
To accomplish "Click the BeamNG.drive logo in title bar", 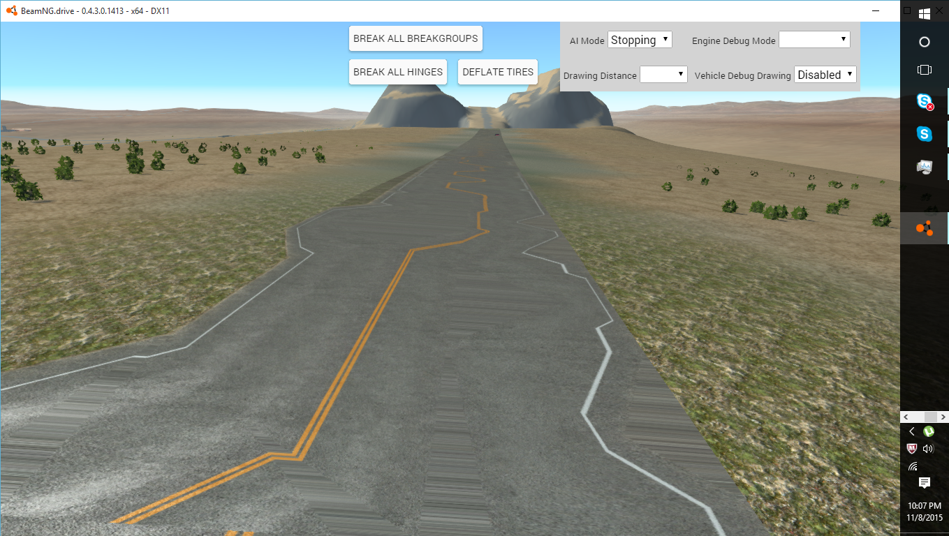I will pyautogui.click(x=10, y=11).
